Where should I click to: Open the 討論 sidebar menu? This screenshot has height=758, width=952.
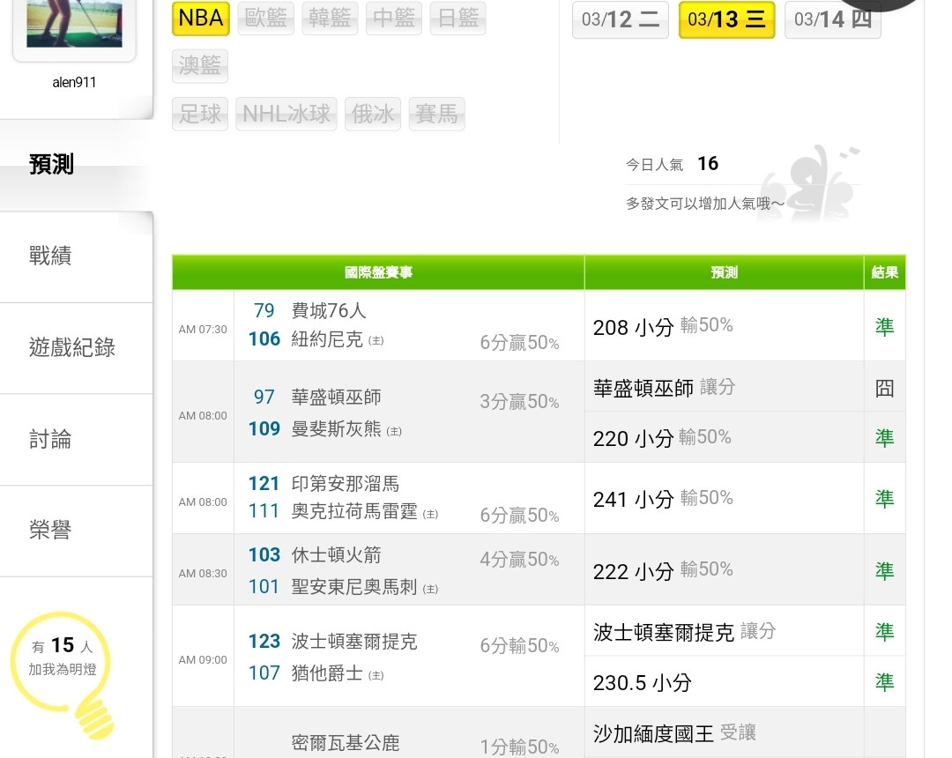(76, 440)
